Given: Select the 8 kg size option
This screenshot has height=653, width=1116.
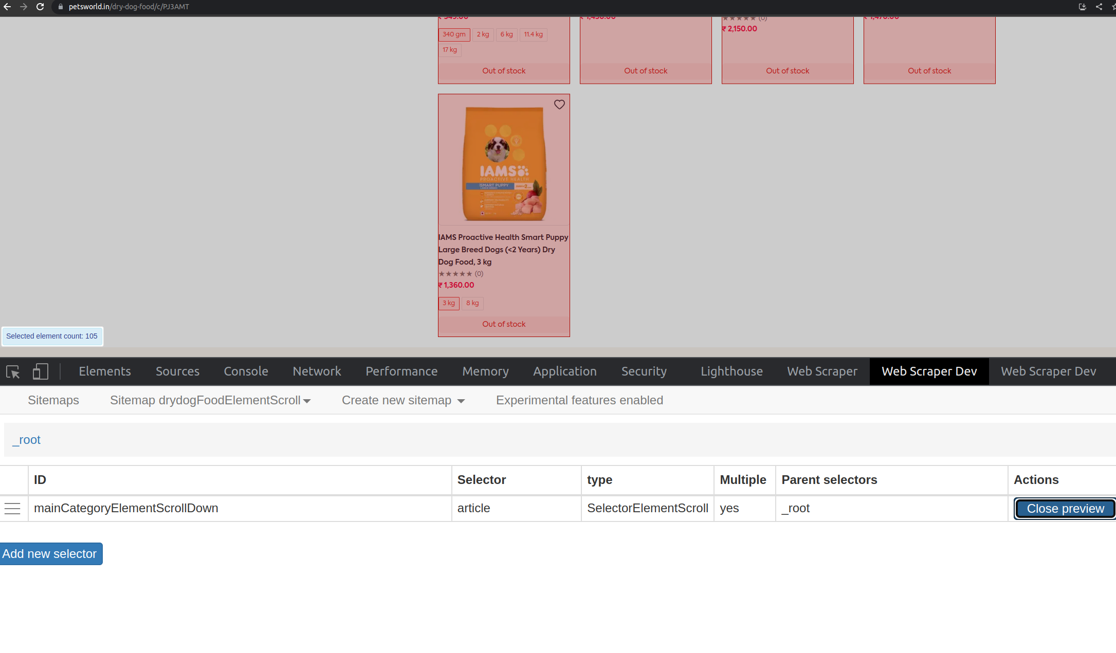Looking at the screenshot, I should coord(472,303).
